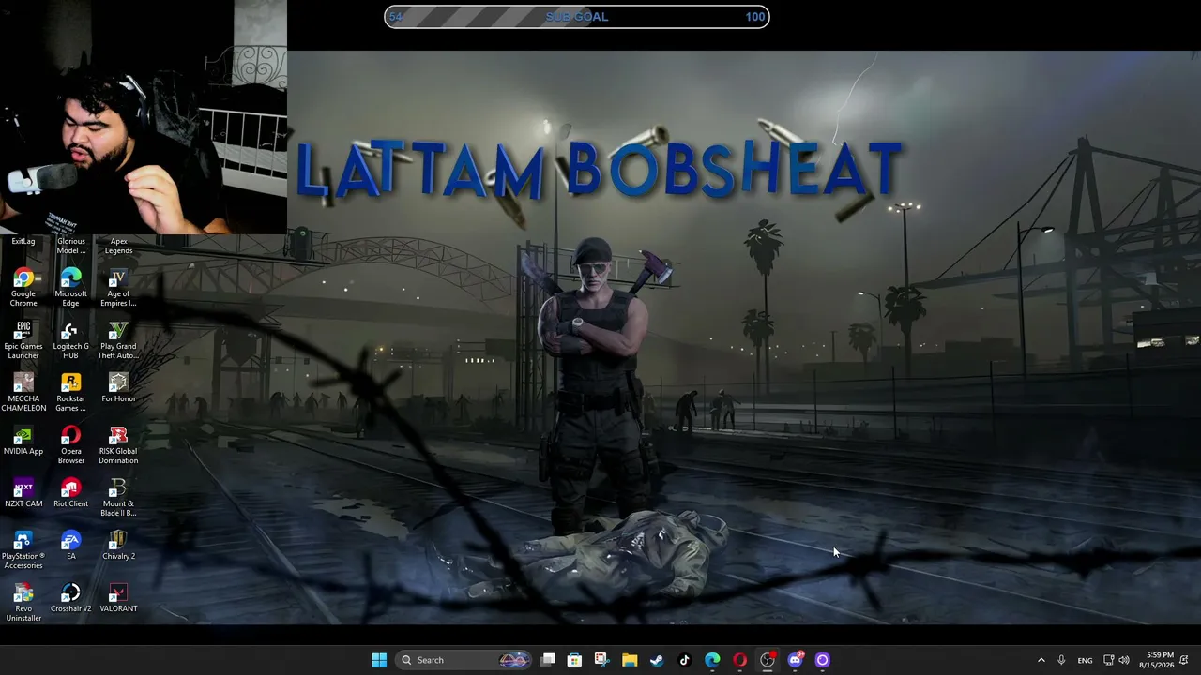Launch the Microsoft Edge desktop shortcut
1201x675 pixels.
pyautogui.click(x=70, y=287)
